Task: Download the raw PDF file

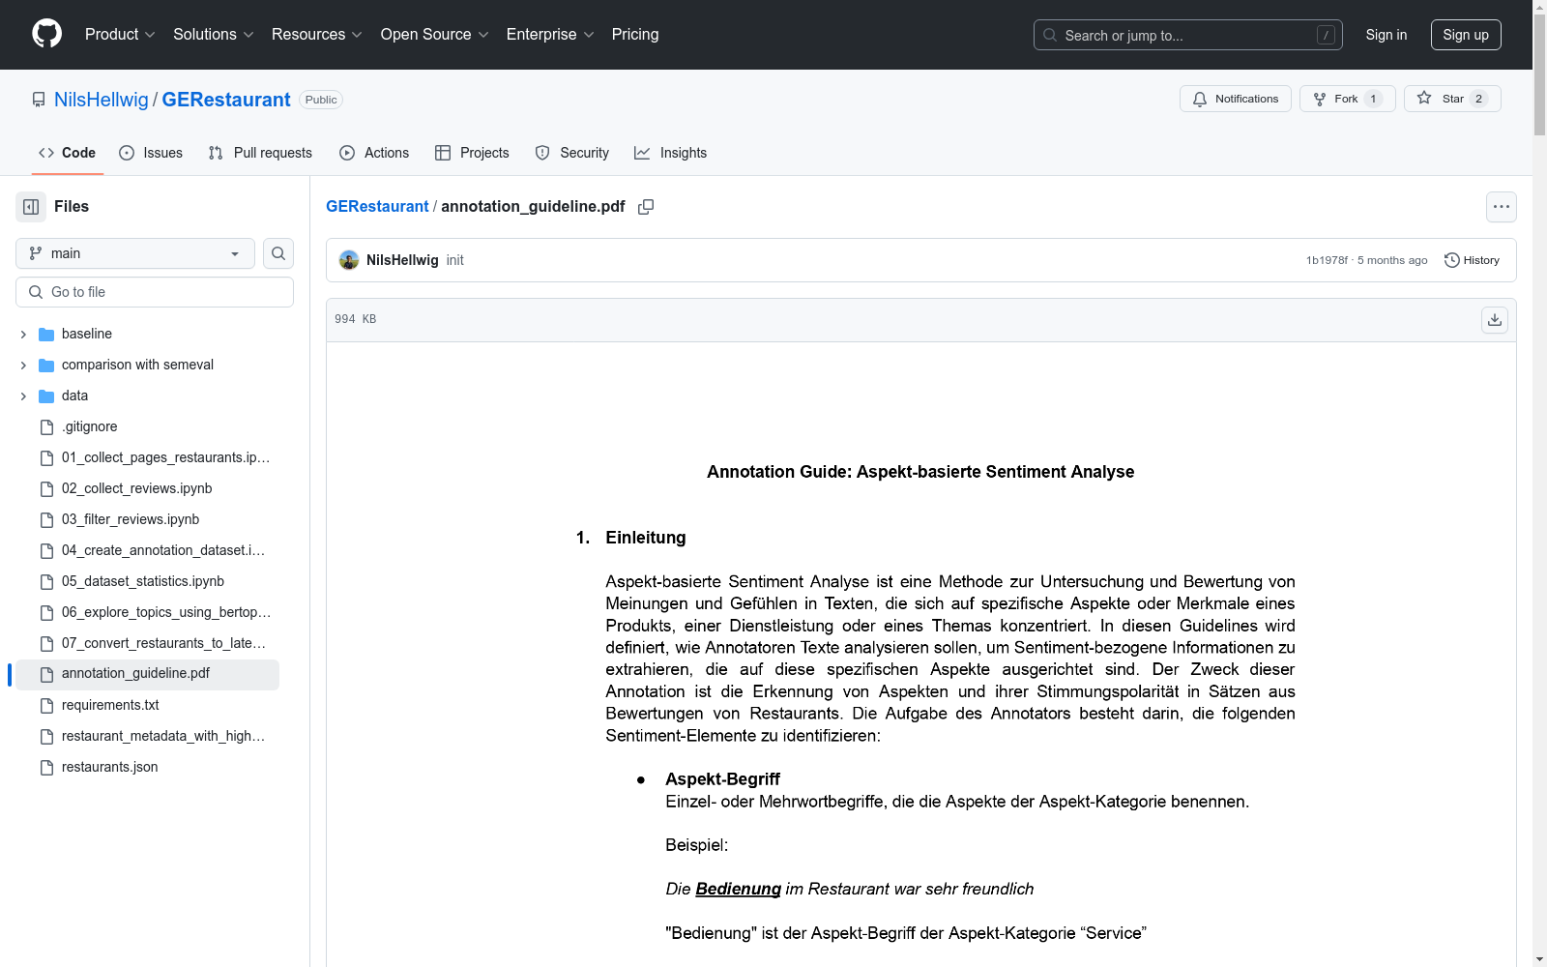Action: 1495,320
